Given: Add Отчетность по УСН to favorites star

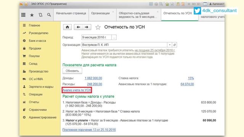Looking at the screenshot, I should [x=98, y=27].
